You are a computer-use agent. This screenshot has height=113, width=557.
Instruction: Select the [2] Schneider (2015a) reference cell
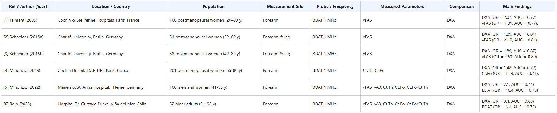(x=28, y=37)
